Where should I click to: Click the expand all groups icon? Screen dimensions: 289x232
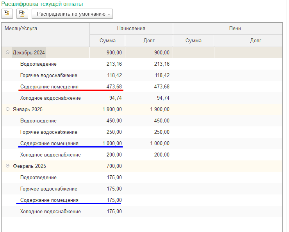7,14
